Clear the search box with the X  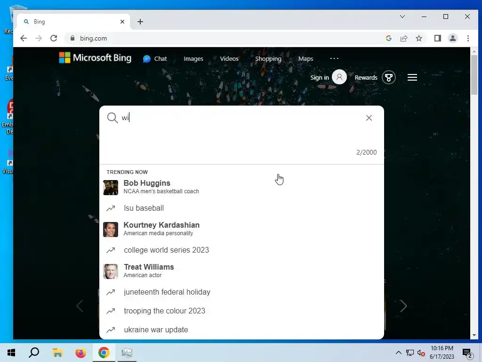369,118
